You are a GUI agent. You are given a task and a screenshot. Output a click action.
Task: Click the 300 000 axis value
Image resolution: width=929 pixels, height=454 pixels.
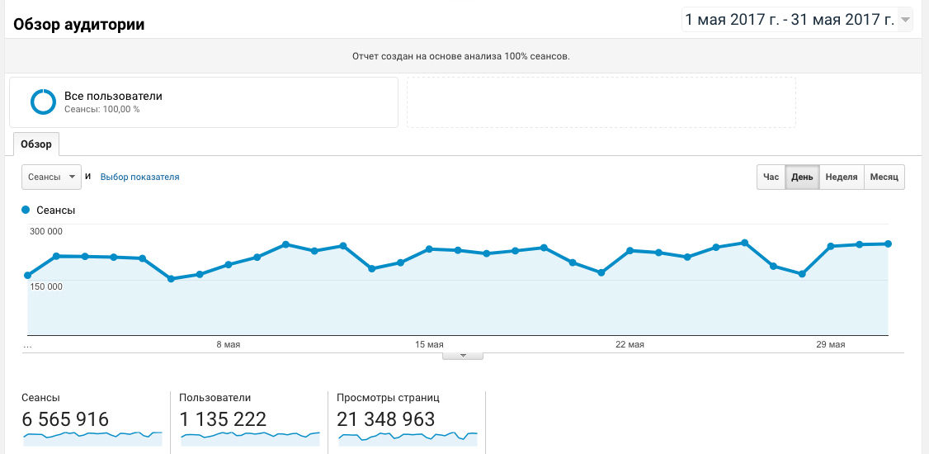coord(46,231)
